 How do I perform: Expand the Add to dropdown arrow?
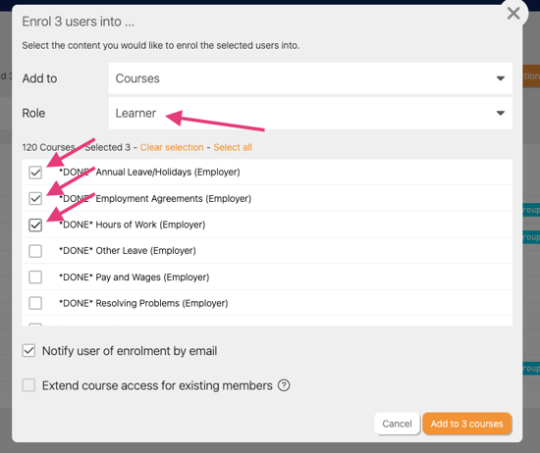click(x=501, y=78)
